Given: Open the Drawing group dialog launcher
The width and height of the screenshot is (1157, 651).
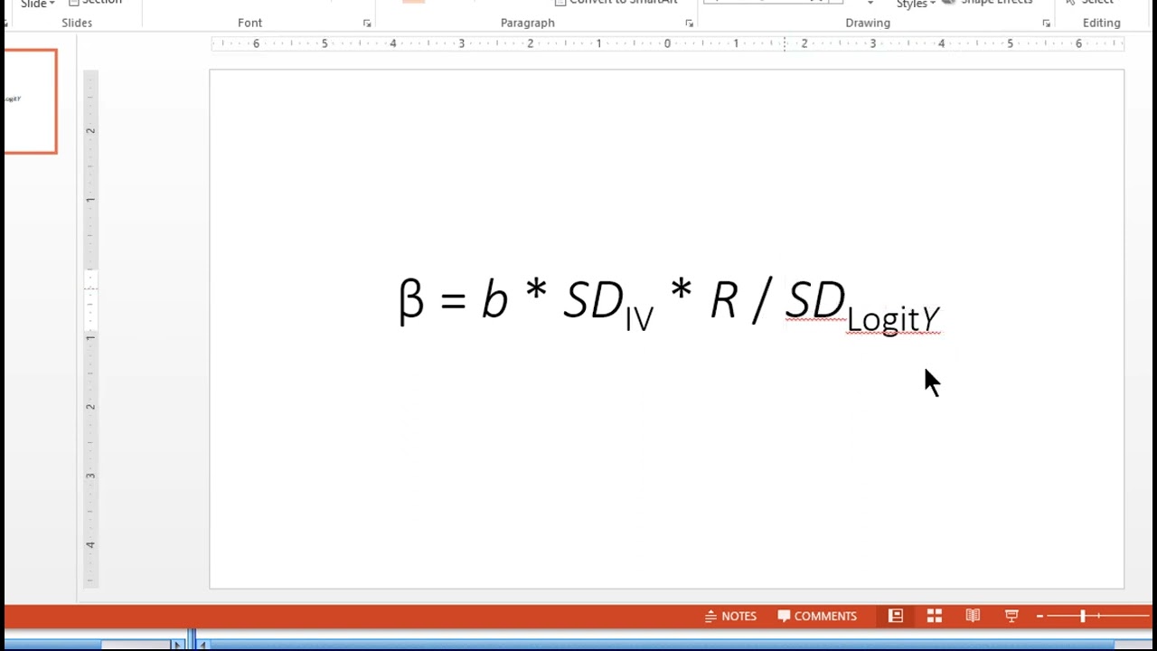Looking at the screenshot, I should tap(1046, 24).
